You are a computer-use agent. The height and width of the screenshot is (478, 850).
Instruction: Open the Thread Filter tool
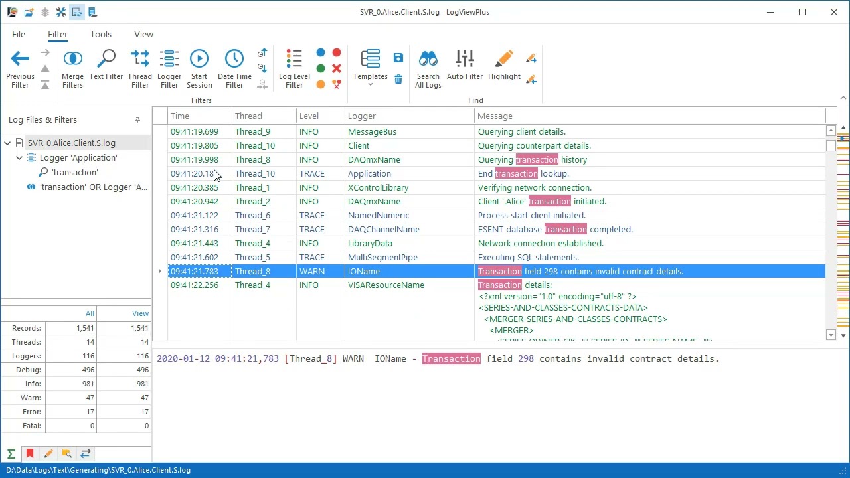click(x=140, y=69)
